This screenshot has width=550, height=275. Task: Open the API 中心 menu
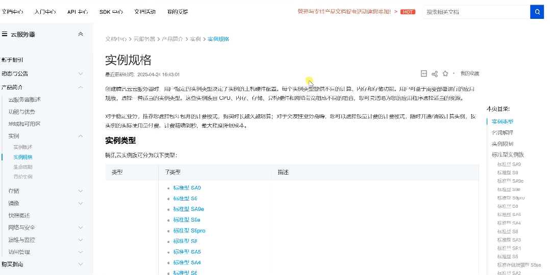point(78,12)
